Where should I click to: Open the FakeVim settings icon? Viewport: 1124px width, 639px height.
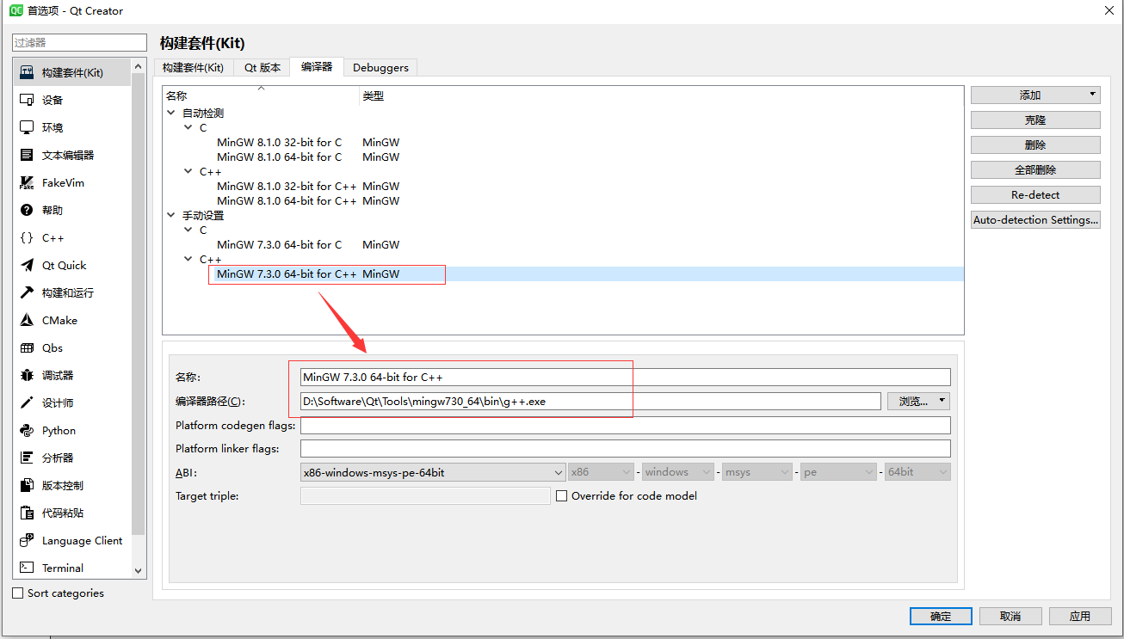[x=27, y=182]
